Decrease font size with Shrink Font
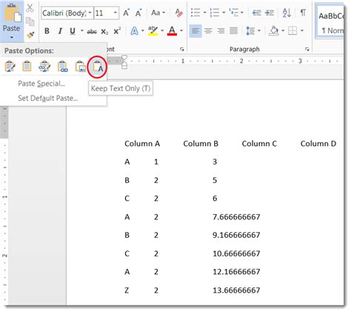351x312 pixels. tap(138, 13)
